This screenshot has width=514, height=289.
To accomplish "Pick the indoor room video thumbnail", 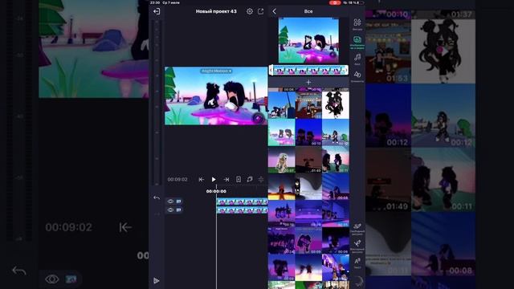I will click(308, 105).
